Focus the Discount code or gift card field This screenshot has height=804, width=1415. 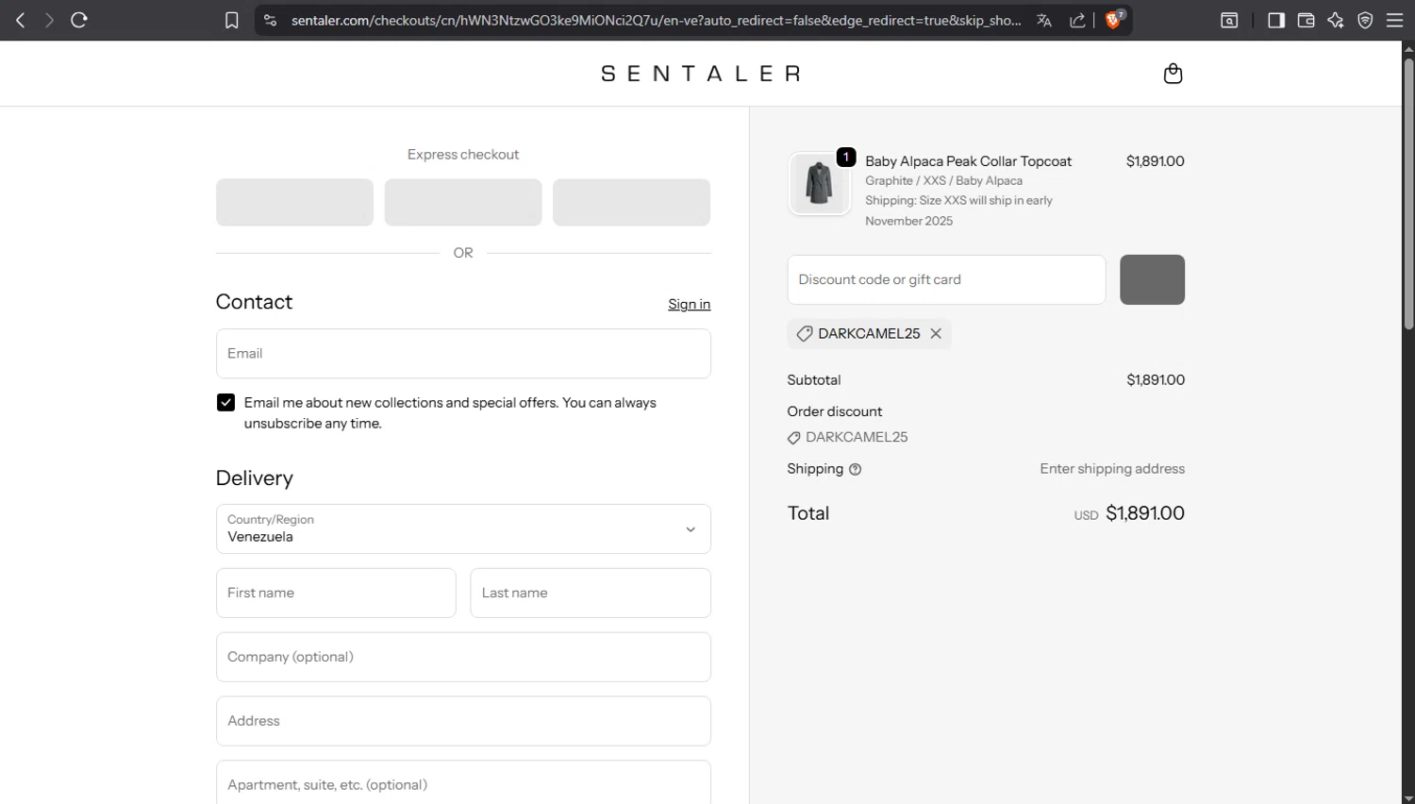pos(946,279)
